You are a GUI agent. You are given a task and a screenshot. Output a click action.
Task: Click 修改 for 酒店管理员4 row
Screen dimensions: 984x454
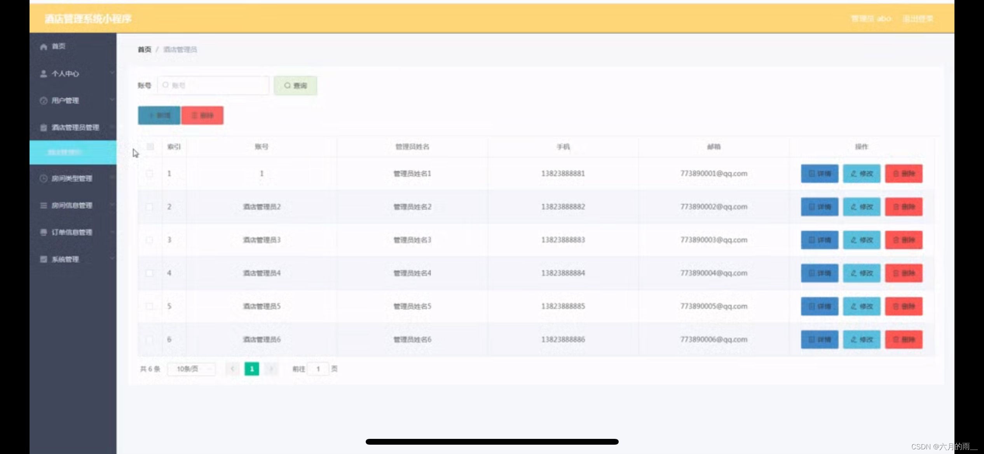[x=862, y=273]
